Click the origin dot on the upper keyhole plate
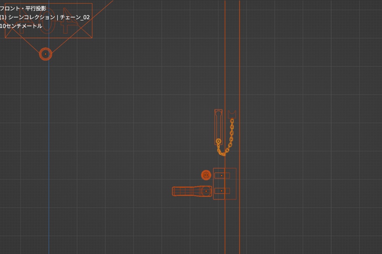Viewport: 382px width, 254px height. click(x=222, y=175)
